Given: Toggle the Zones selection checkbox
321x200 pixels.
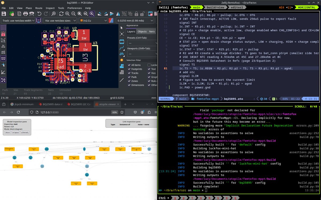Looking at the screenshot, I should coord(129,81).
